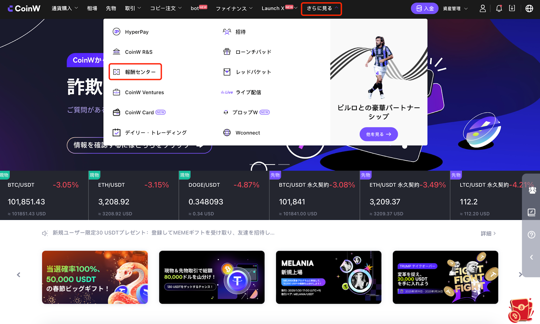Open the help question mark sidebar icon
Image resolution: width=540 pixels, height=324 pixels.
[x=532, y=234]
